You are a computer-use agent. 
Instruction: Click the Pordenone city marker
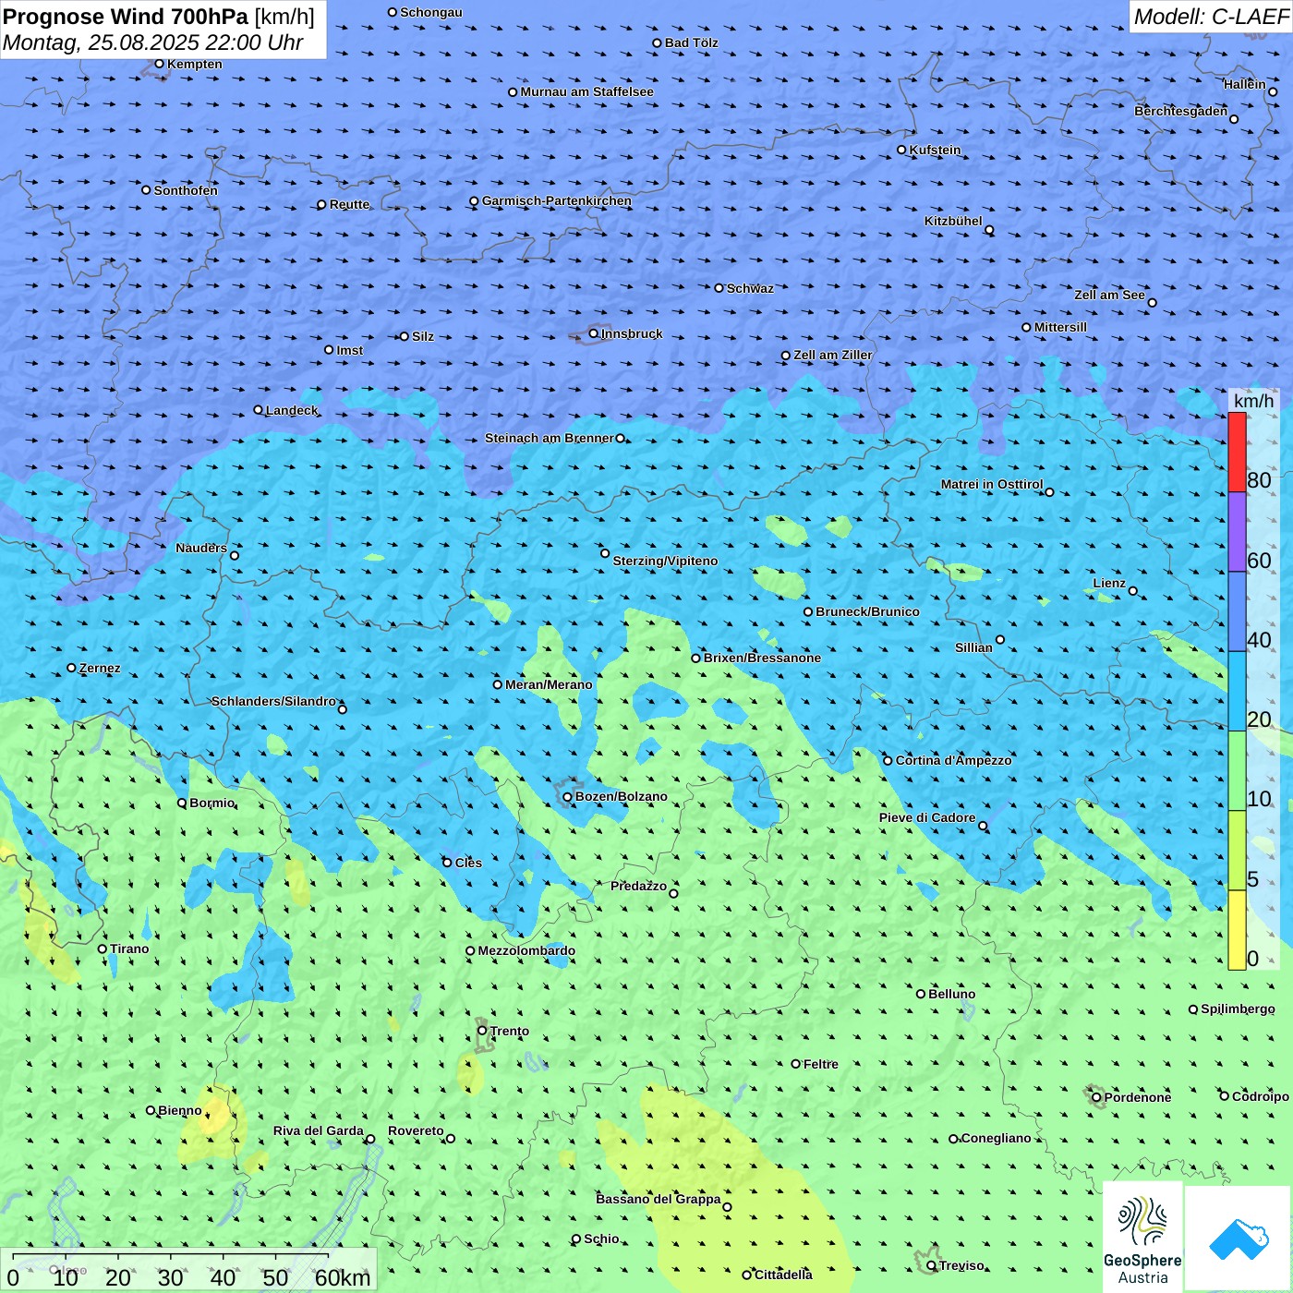click(x=1096, y=1097)
